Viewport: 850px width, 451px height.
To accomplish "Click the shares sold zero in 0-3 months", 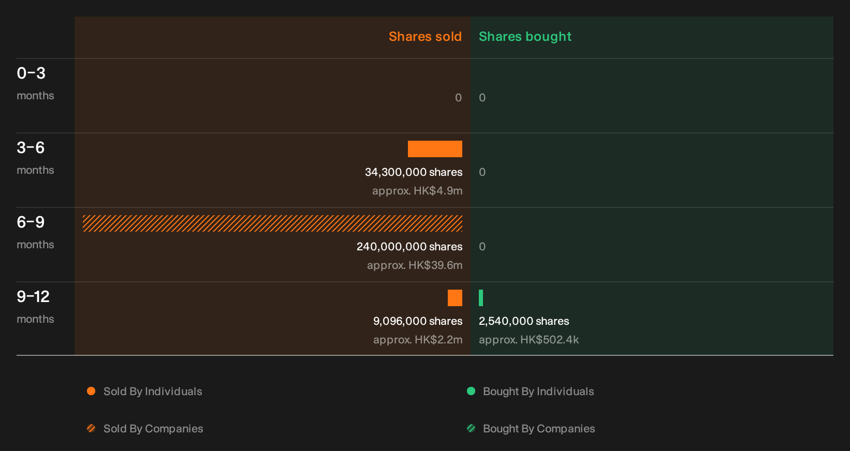I will point(458,98).
